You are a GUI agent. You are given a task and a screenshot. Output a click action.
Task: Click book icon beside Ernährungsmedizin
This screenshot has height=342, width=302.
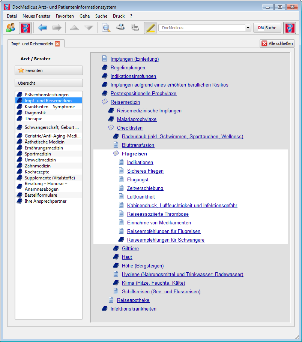click(20, 148)
